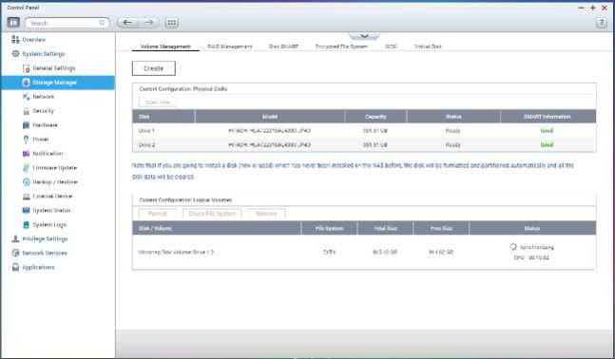This screenshot has height=359, width=615.
Task: Switch to the RAID Management tab
Action: (230, 47)
